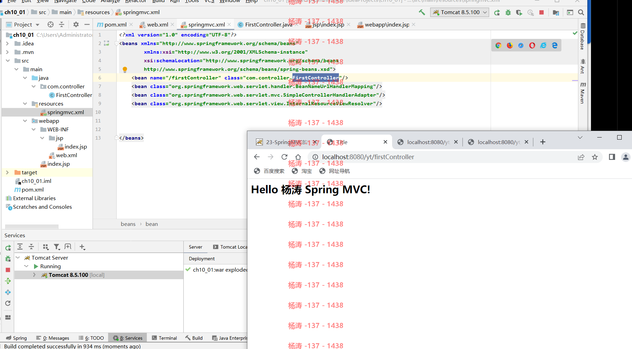The image size is (632, 349).
Task: Open Project Structure icon in toolbar
Action: point(556,13)
